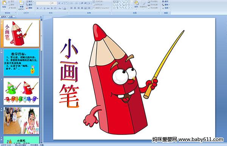Image resolution: width=227 pixels, height=146 pixels.
Task: Toggle Underline text formatting
Action: point(44,8)
